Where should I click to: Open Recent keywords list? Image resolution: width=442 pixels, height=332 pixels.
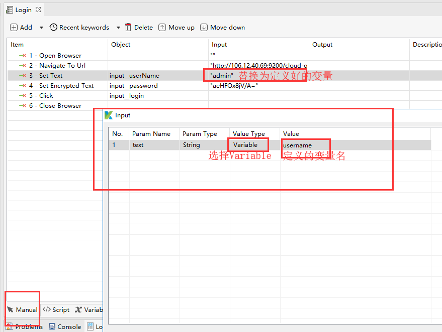click(x=79, y=27)
